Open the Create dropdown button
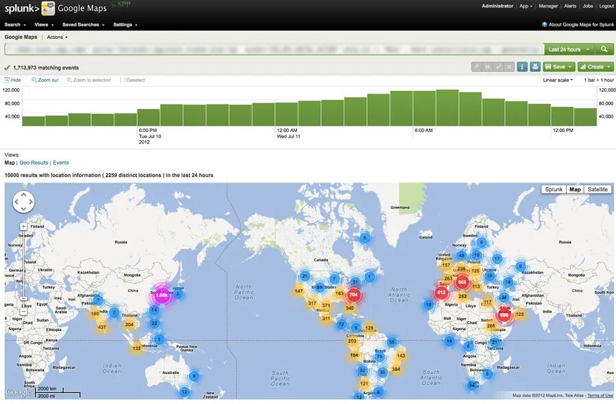 (x=595, y=67)
